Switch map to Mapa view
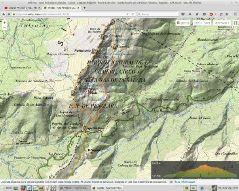The height and width of the screenshot is (191, 239). (207, 23)
